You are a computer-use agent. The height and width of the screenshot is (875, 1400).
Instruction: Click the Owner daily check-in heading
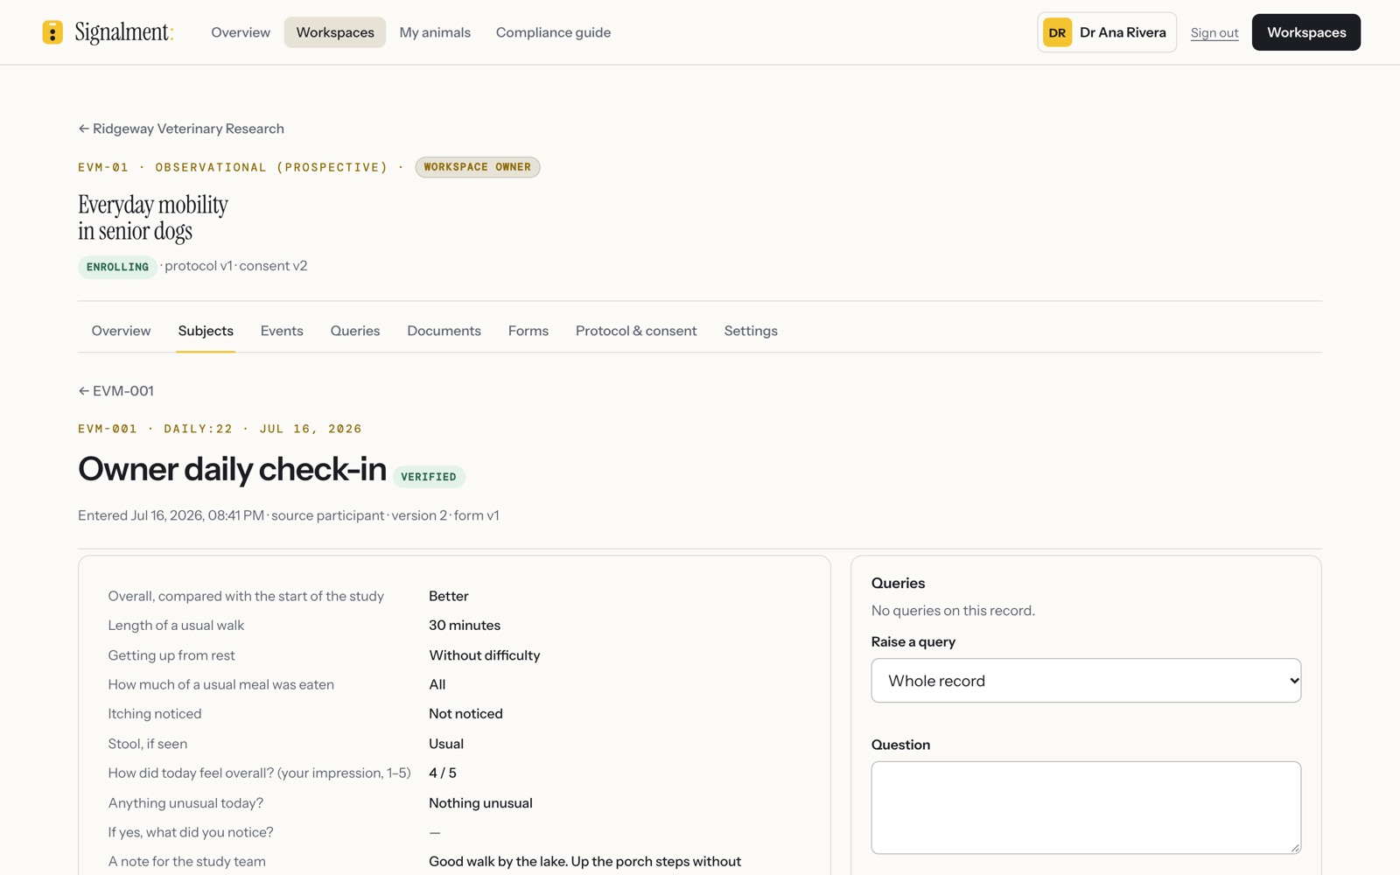(232, 469)
